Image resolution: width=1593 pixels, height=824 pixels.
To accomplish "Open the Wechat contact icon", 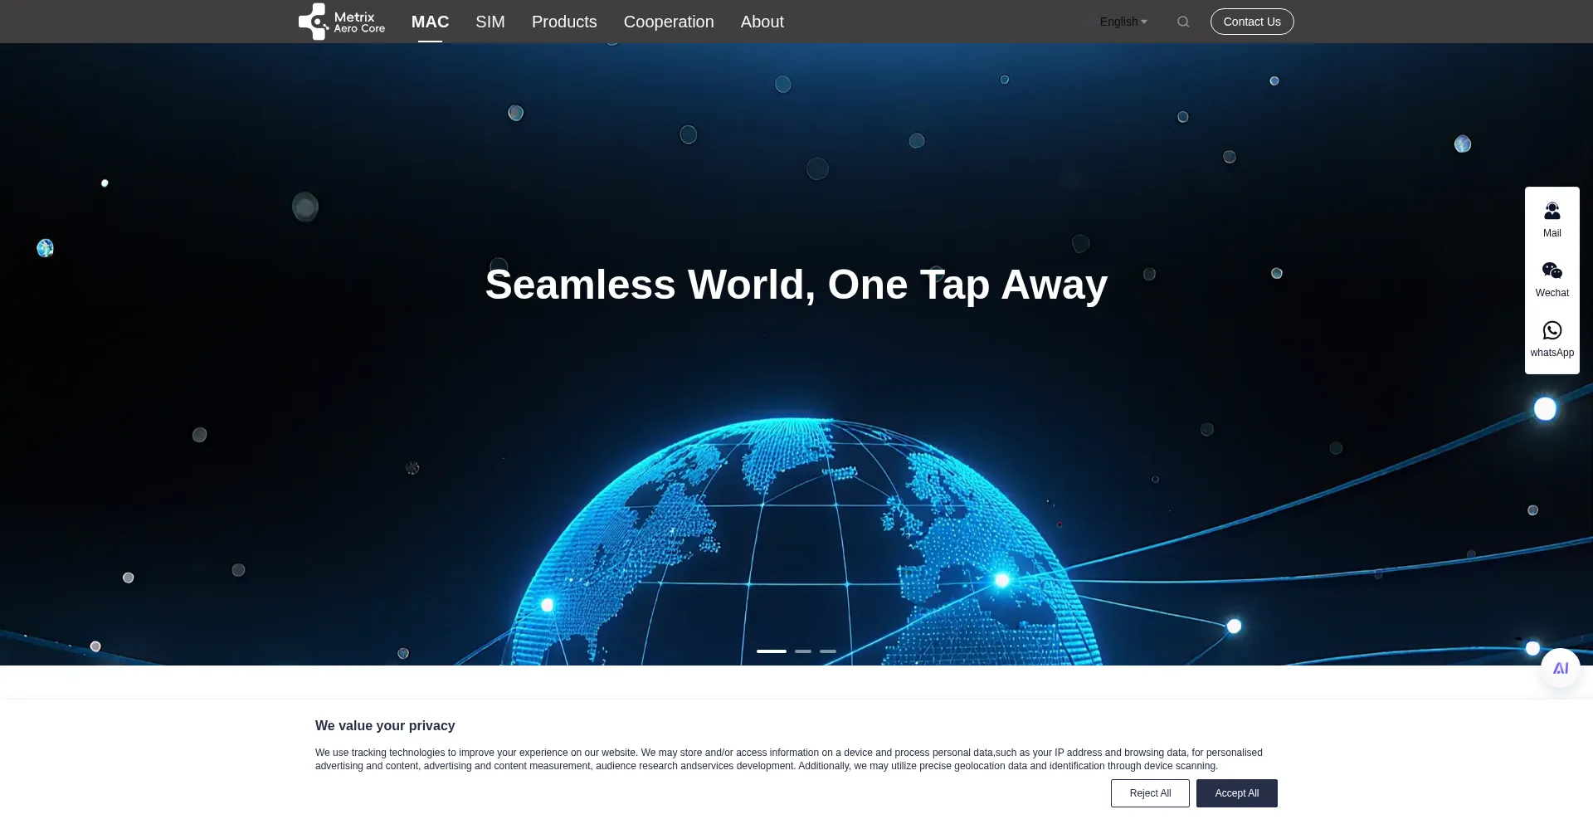I will tap(1552, 279).
